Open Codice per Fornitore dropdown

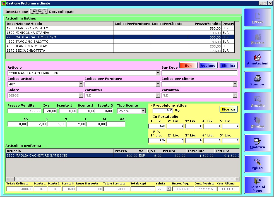[x=158, y=84]
